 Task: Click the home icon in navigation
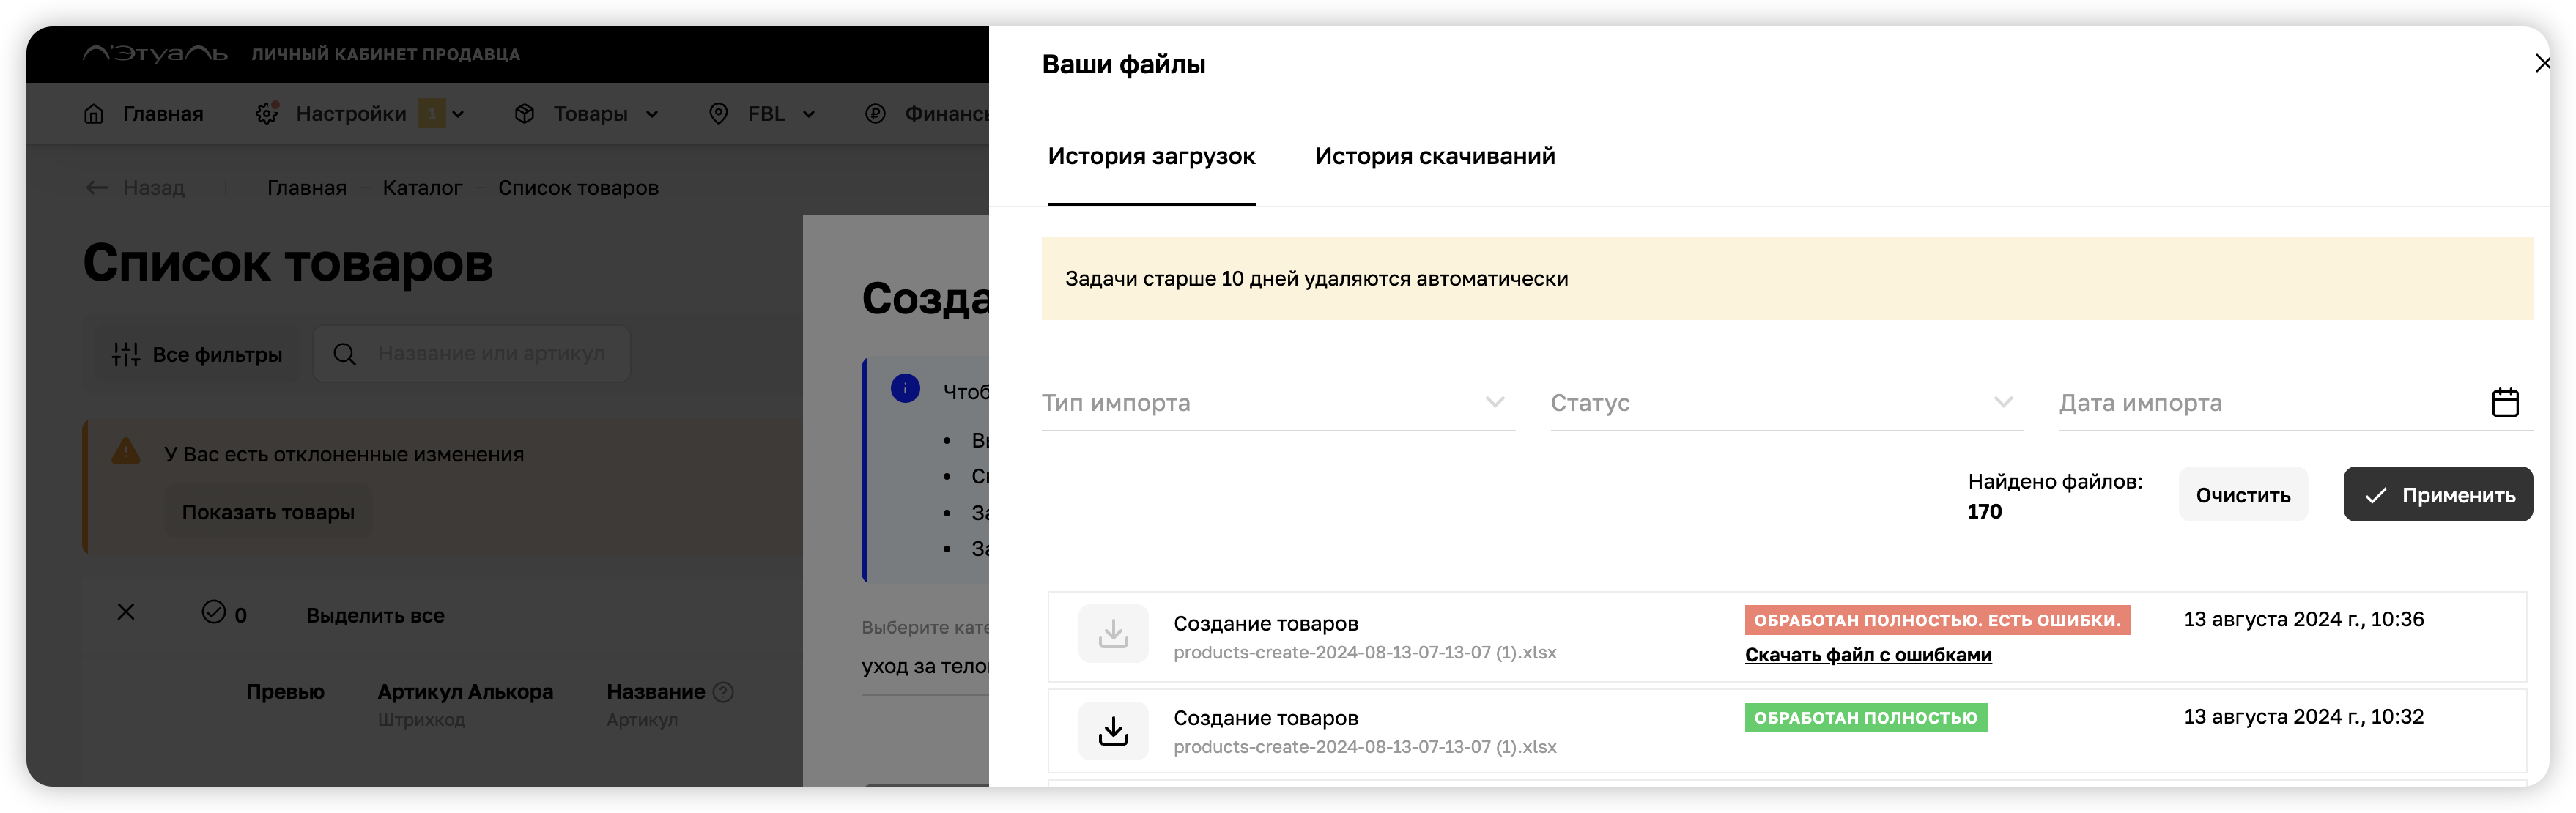(94, 114)
